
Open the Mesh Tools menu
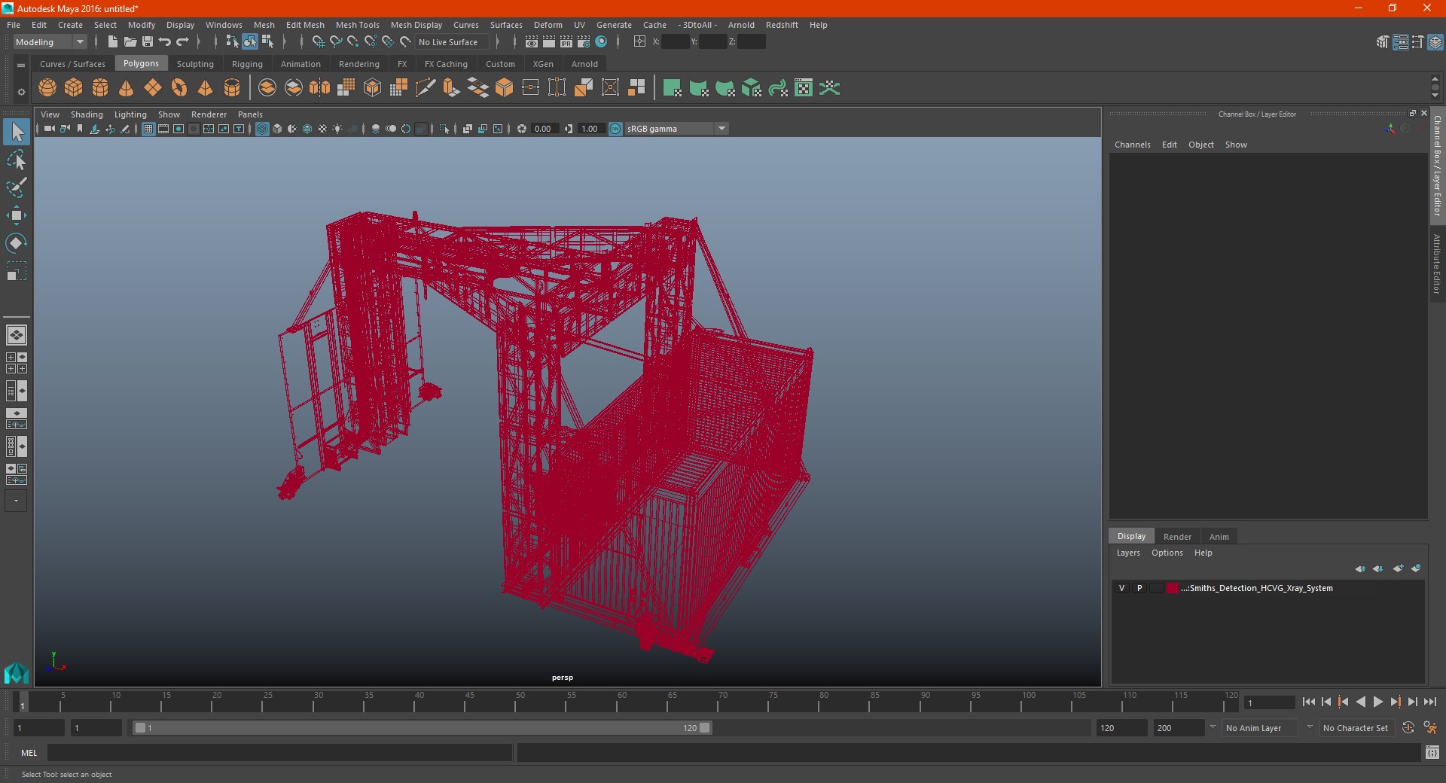(357, 25)
